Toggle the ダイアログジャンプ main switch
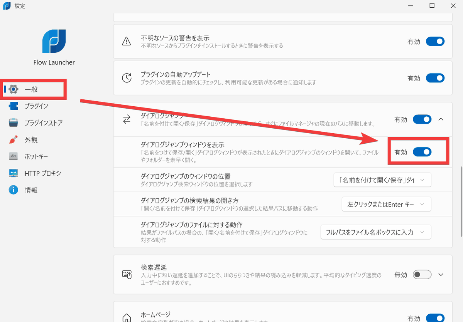Screen dimensions: 463x322 [x=422, y=119]
